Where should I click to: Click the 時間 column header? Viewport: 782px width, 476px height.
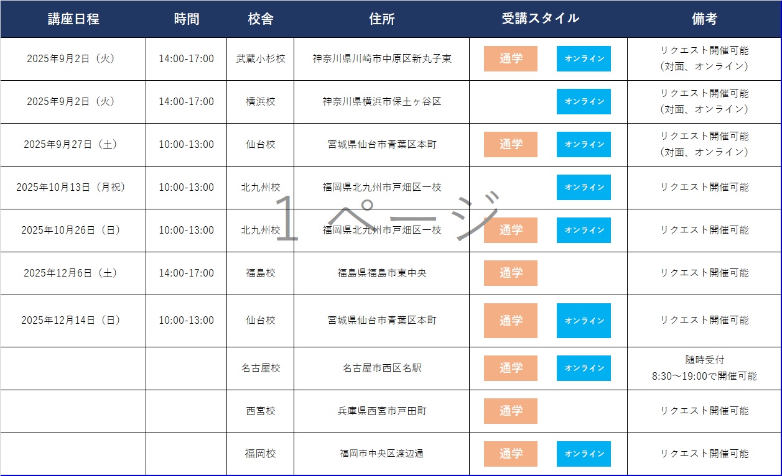(x=187, y=19)
